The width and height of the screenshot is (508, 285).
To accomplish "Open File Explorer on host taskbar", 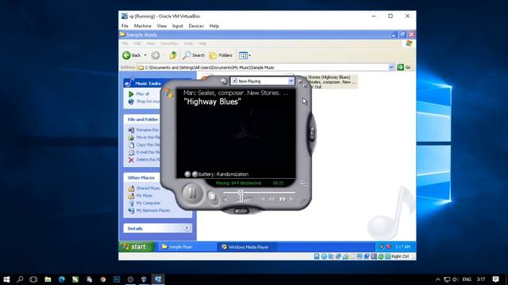I will coord(48,279).
